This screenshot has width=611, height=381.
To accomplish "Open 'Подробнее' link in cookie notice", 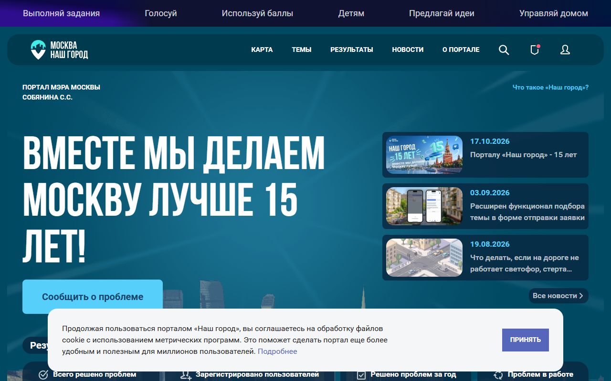I will tap(277, 351).
